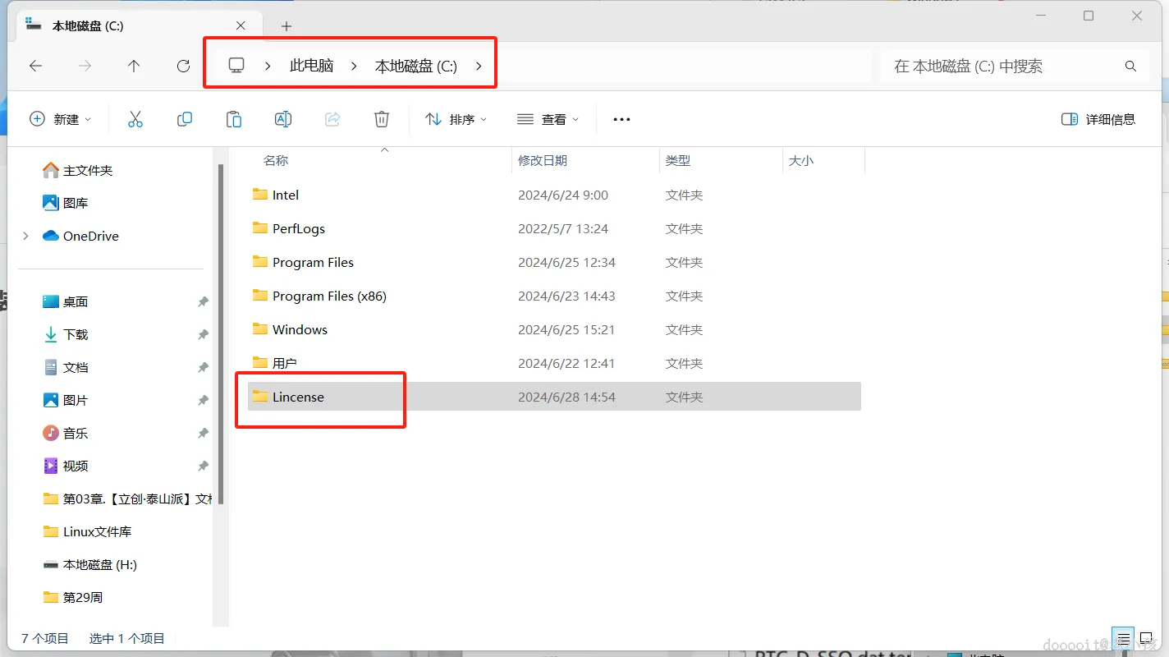Screen dimensions: 1169x657
Task: Click the monitor icon in address bar
Action: (x=236, y=66)
